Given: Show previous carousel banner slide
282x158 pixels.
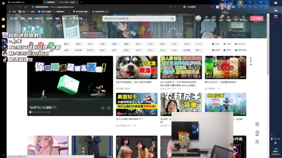Looking at the screenshot, I should (103, 108).
